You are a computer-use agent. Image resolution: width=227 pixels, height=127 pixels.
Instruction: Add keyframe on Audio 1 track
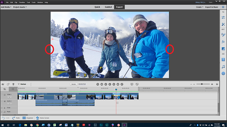pyautogui.click(x=10, y=104)
